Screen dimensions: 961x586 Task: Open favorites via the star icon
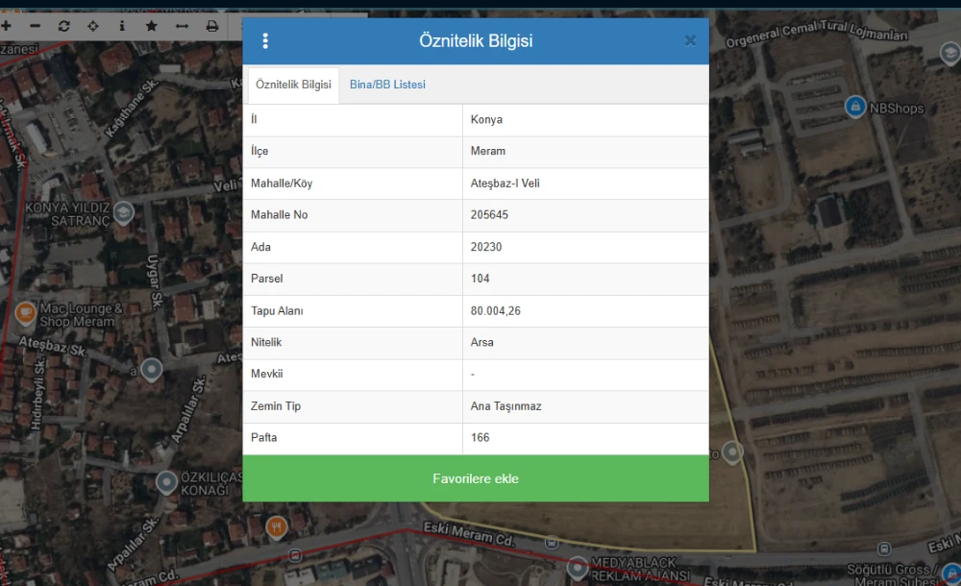point(152,26)
